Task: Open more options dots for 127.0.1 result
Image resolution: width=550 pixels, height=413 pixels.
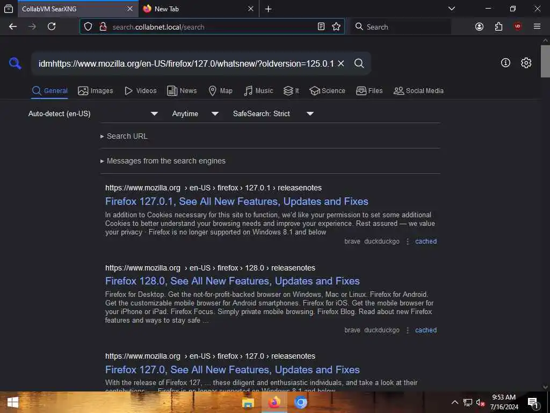Action: tap(408, 241)
